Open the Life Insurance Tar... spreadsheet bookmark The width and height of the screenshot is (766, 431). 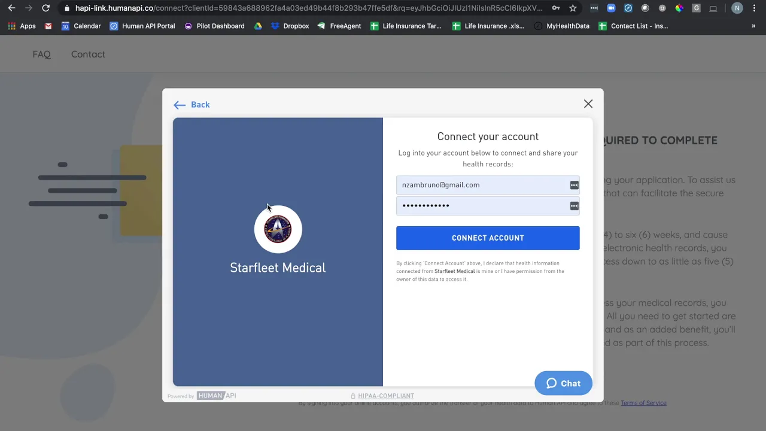(x=406, y=26)
